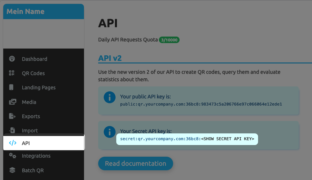Click the Batch QR layers icon

[x=12, y=170]
